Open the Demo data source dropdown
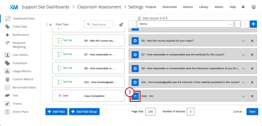 (x=185, y=24)
